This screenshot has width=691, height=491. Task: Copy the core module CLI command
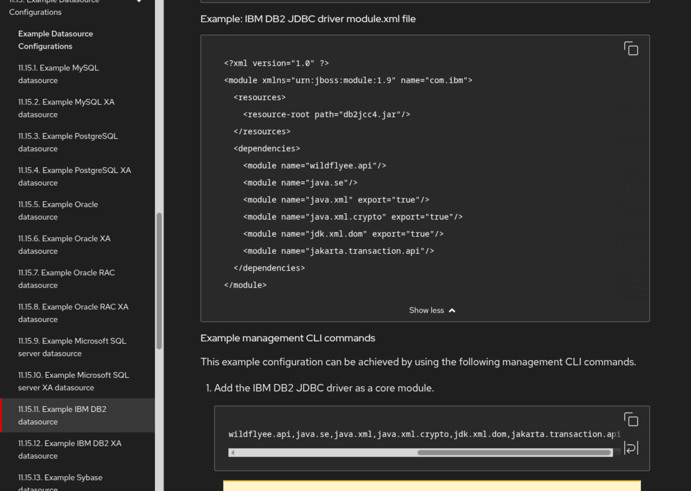(x=631, y=420)
